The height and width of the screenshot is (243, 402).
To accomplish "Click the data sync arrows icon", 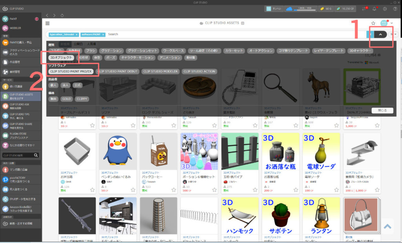I will 365,9.
